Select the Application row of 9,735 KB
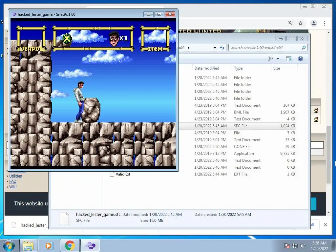336x252 pixels. (x=237, y=154)
